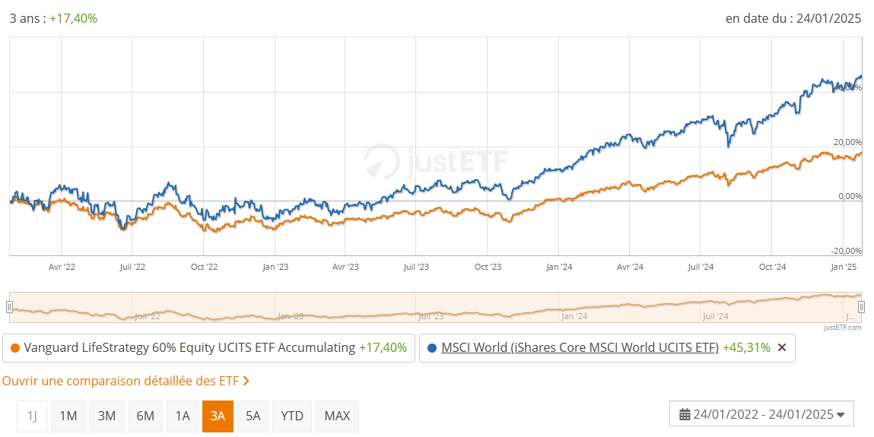
Task: Click the '3 ans : +17,40%' header text
Action: (x=53, y=18)
